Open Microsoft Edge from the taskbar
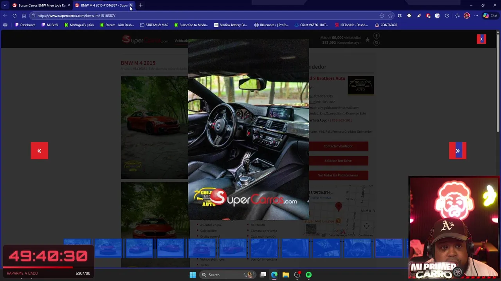The height and width of the screenshot is (281, 501). (x=274, y=275)
